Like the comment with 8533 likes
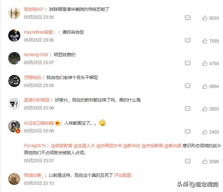 205,18
